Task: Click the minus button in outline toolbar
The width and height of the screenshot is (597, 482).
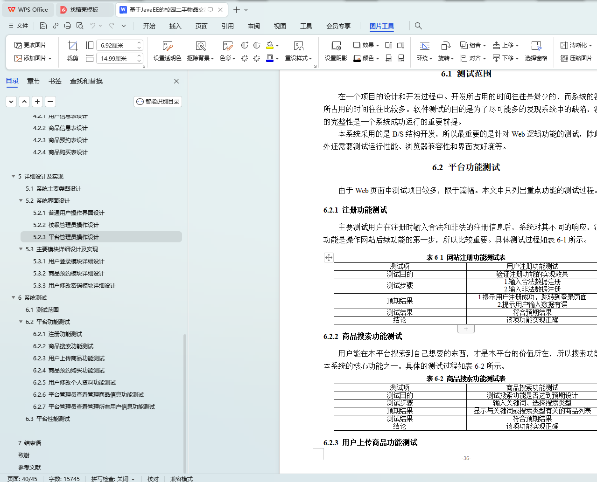Action: (50, 101)
